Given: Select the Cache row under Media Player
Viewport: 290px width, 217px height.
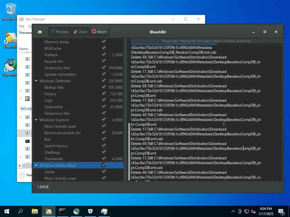Looking at the screenshot, I should 78,172.
